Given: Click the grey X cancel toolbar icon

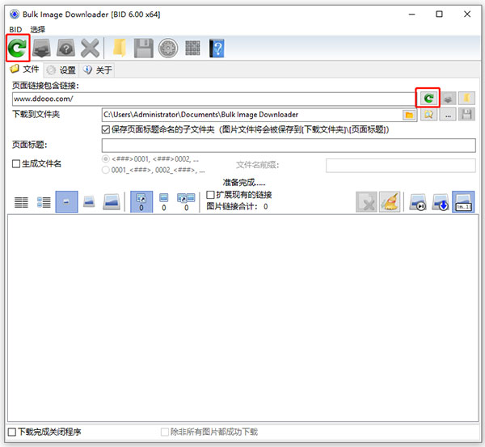Looking at the screenshot, I should click(90, 48).
